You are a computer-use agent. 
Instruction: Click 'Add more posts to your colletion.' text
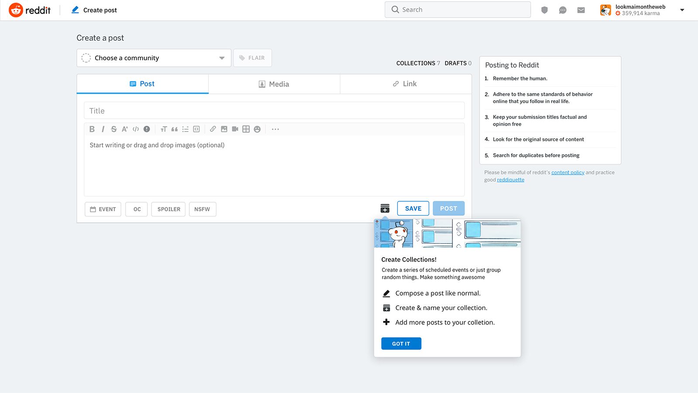[x=445, y=322]
